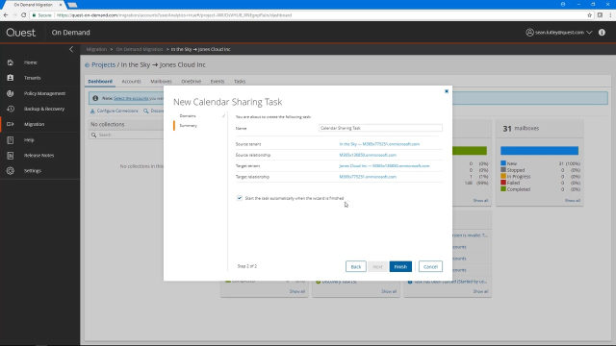Click the Back button in wizard
This screenshot has height=346, width=616.
(355, 267)
